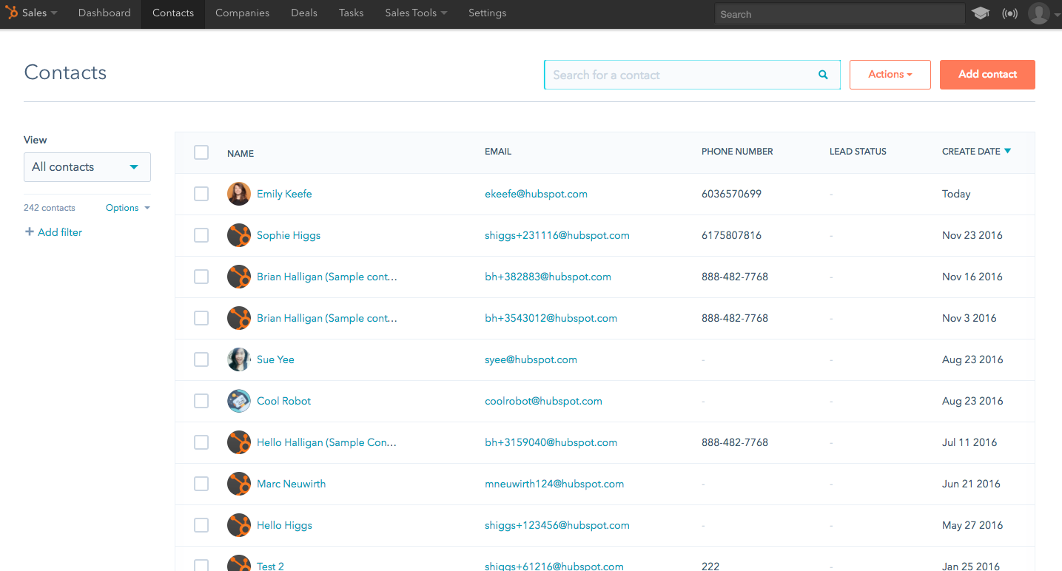Screen dimensions: 1062x571
Task: Select Hello Higgs' row checkbox
Action: click(201, 525)
